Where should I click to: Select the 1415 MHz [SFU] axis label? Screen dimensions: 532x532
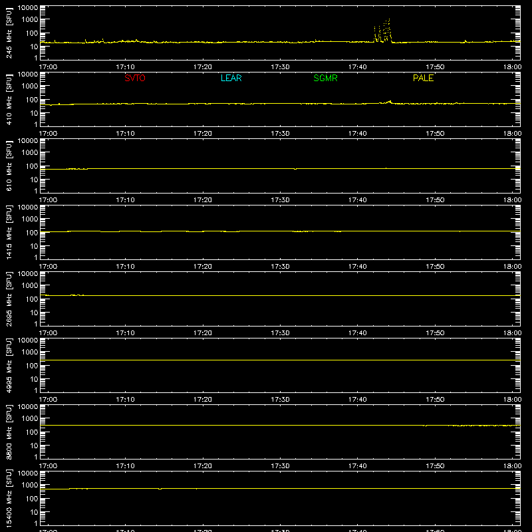tap(9, 232)
